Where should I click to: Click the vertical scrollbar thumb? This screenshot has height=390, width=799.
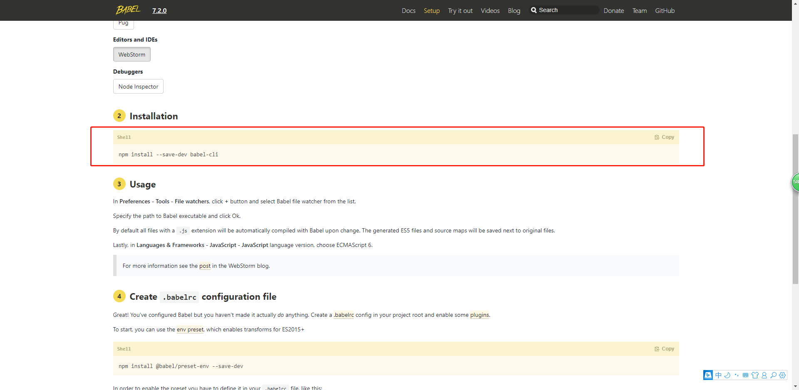pyautogui.click(x=795, y=209)
